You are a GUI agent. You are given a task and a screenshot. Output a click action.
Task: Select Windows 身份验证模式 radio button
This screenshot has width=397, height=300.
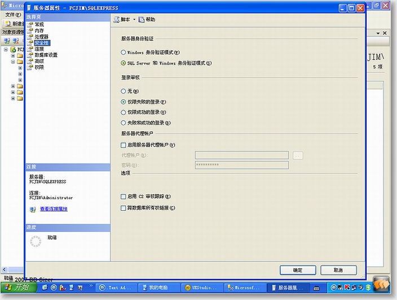click(x=123, y=52)
